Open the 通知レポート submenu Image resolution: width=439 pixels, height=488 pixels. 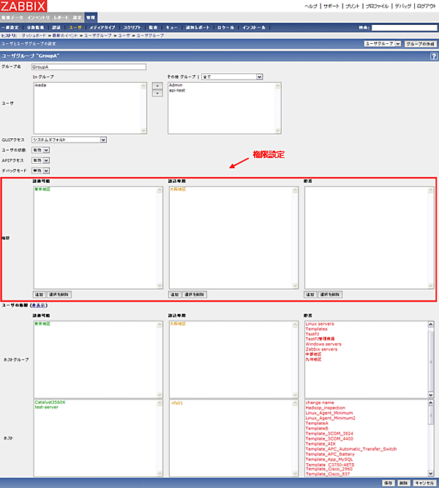coord(198,28)
